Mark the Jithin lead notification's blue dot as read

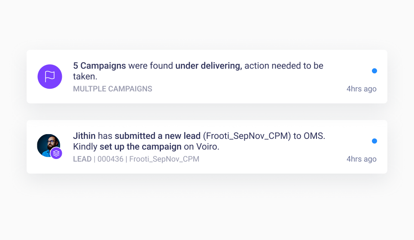[374, 141]
